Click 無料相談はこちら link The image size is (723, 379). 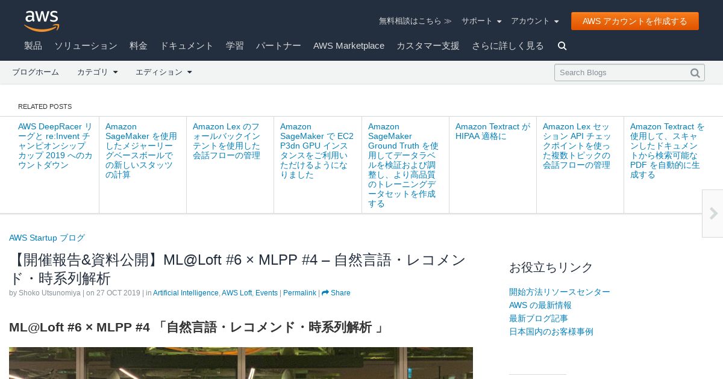coord(415,21)
